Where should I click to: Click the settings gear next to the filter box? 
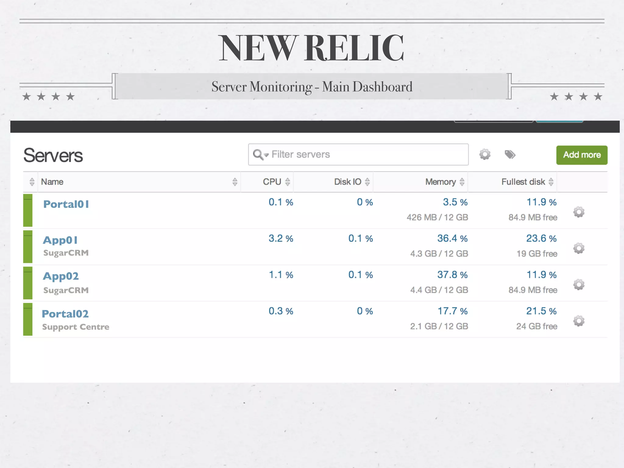(x=485, y=154)
